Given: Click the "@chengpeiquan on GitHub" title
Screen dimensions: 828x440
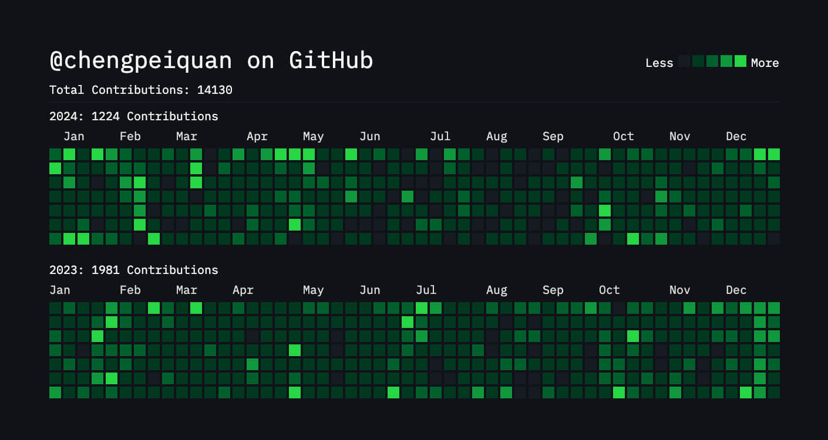Looking at the screenshot, I should 211,61.
